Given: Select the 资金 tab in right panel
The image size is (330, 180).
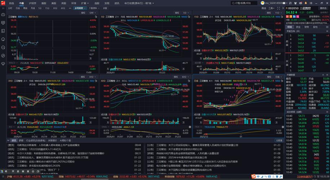Looking at the screenshot, I should [x=298, y=27].
